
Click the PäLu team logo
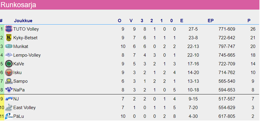(9, 116)
